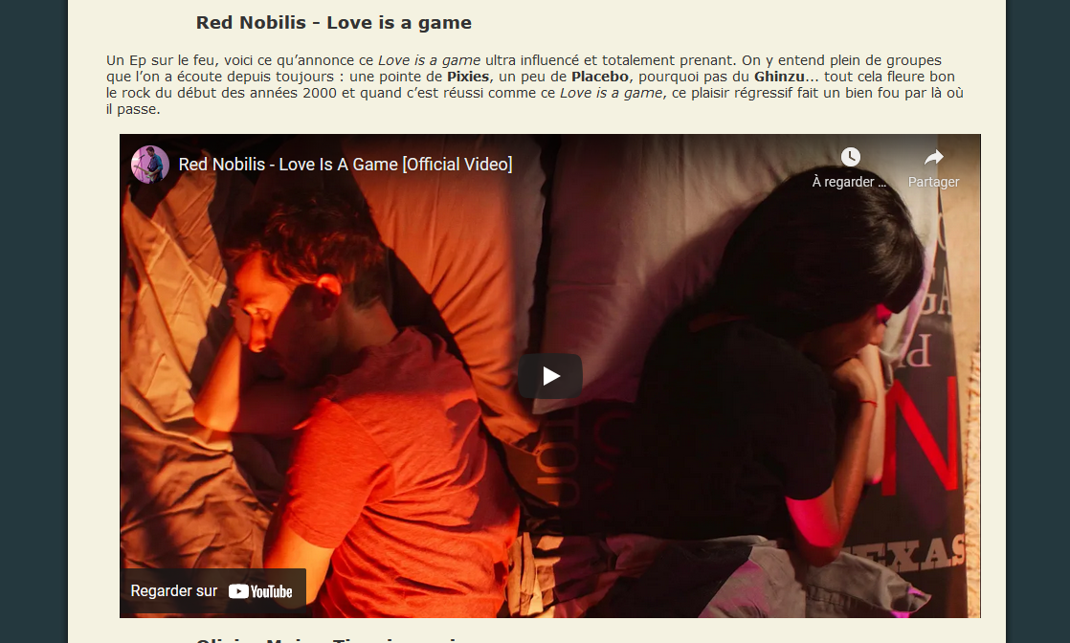Screen dimensions: 1070x643
Task: Click the 'À regarder ...' label
Action: [x=849, y=182]
